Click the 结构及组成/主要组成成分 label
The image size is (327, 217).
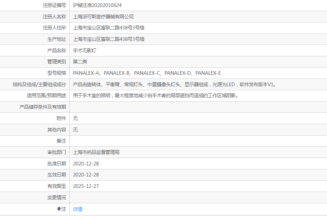point(39,84)
